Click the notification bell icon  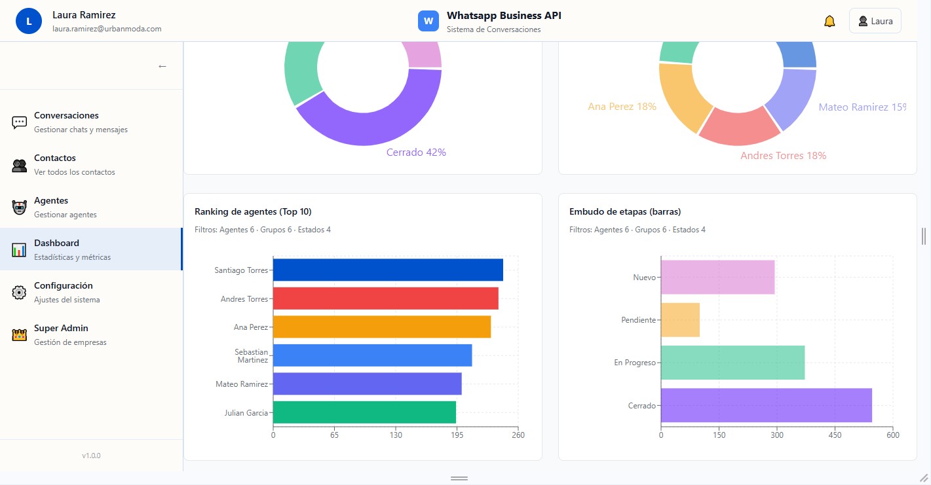click(829, 21)
